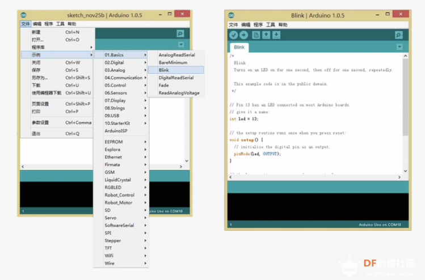The height and width of the screenshot is (280, 425).
Task: Expand LiquidCrystal library examples
Action: 121,180
